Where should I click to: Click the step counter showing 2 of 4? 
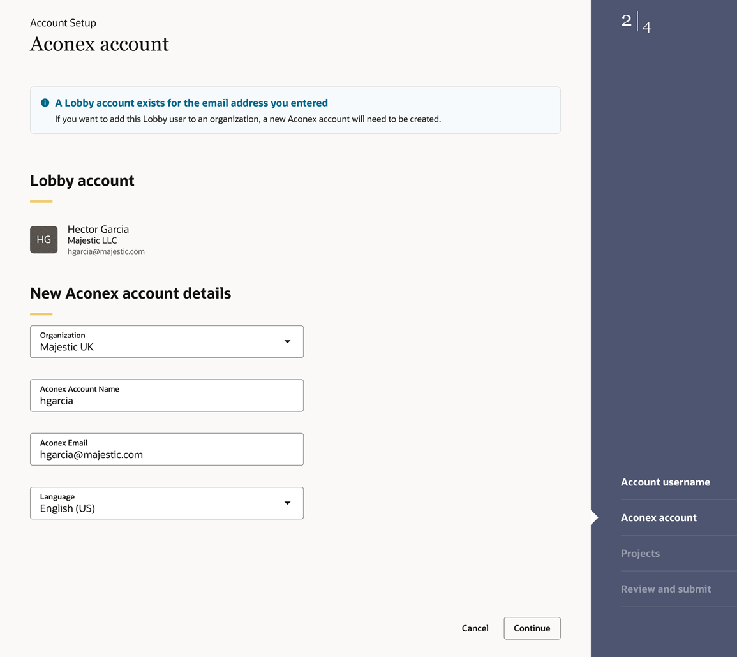click(636, 23)
